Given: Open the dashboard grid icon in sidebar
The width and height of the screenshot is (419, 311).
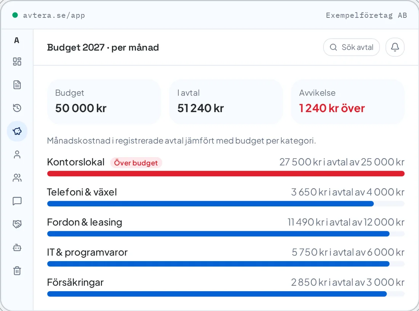Looking at the screenshot, I should coord(17,62).
